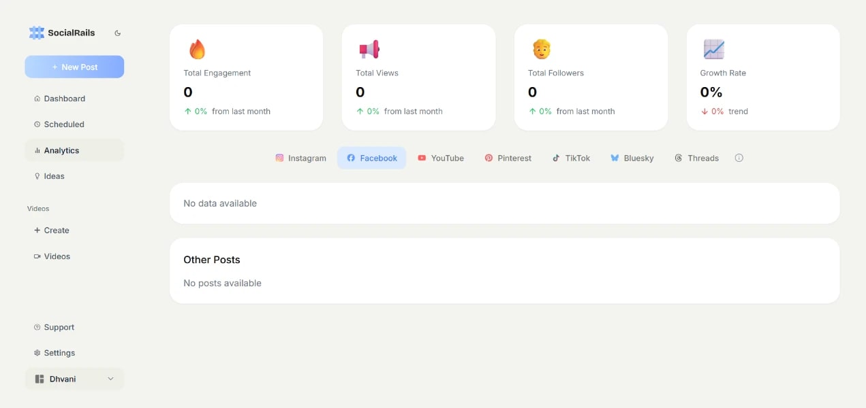Click the info icon beside Threads

pyautogui.click(x=739, y=158)
